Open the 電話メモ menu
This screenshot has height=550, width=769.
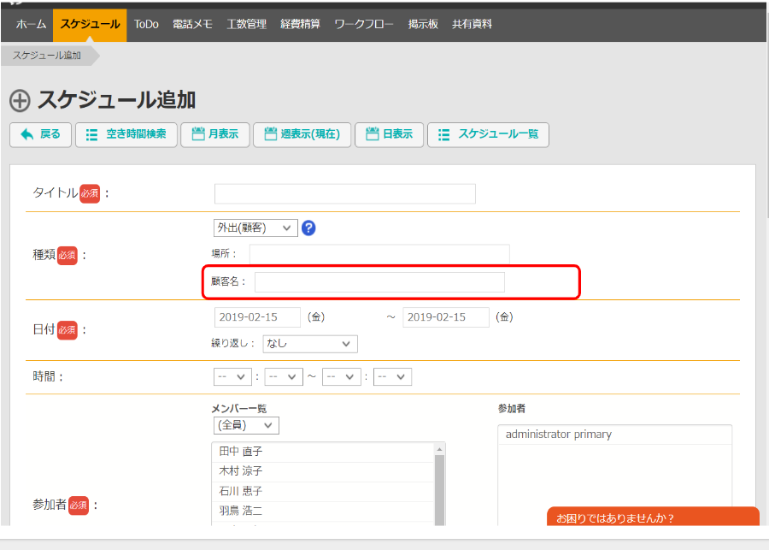click(x=193, y=24)
